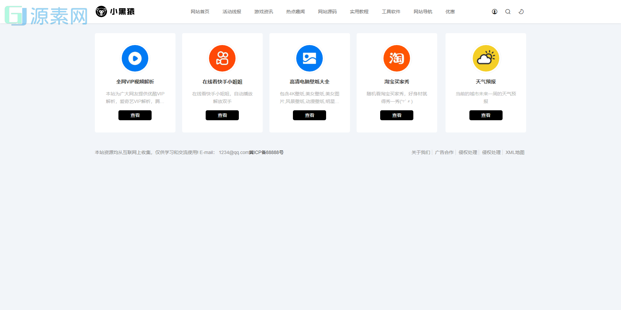
Task: Click the Kuaishou icon on 在线看快手小姐姐 card
Action: click(x=222, y=58)
